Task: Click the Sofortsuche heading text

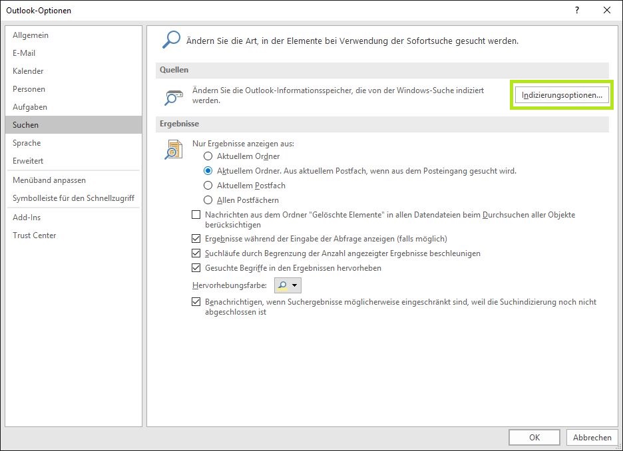Action: (352, 41)
